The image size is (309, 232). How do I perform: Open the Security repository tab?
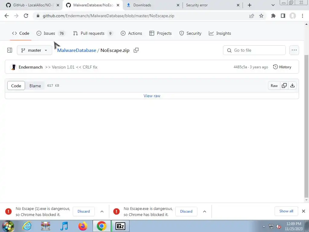(x=190, y=33)
